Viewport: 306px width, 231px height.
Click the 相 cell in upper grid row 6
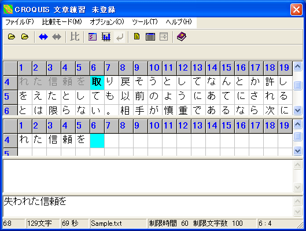(126, 110)
